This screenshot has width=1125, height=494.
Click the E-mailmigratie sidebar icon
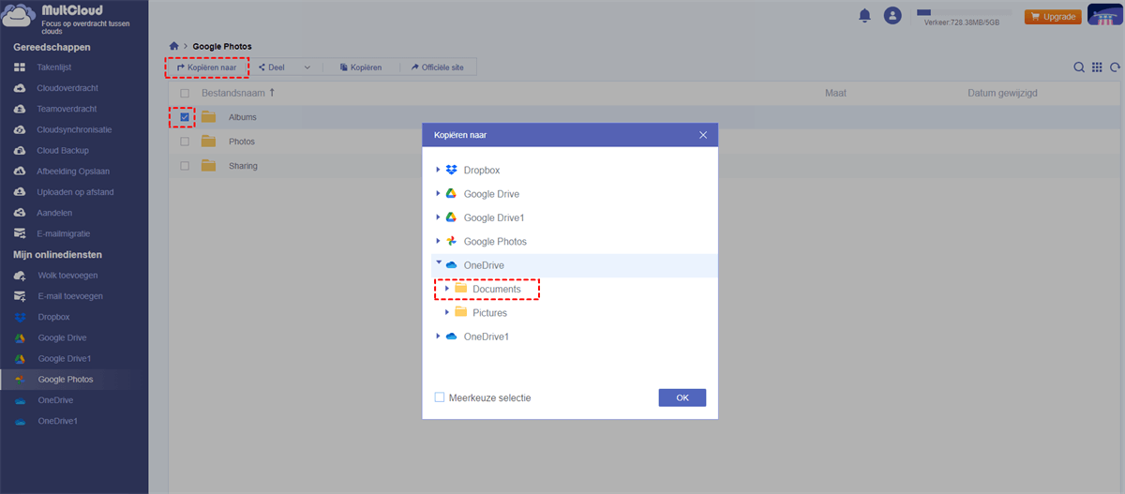coord(19,233)
